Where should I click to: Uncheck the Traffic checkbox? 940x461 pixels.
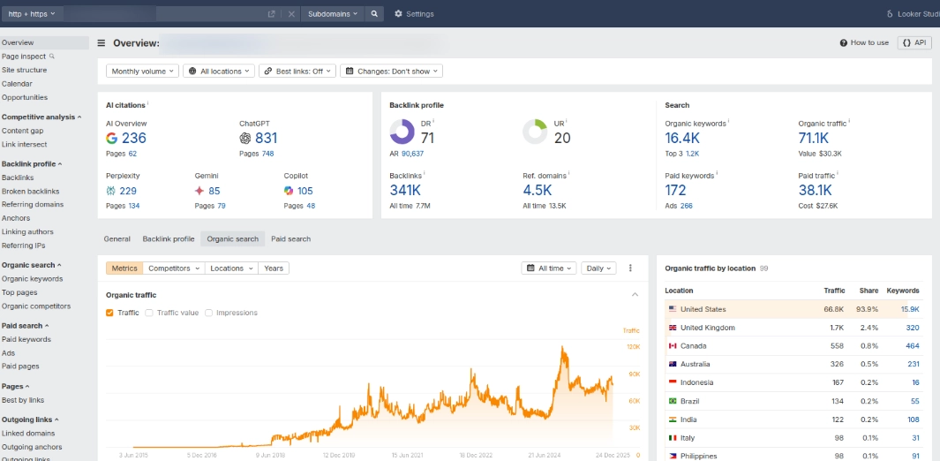109,313
